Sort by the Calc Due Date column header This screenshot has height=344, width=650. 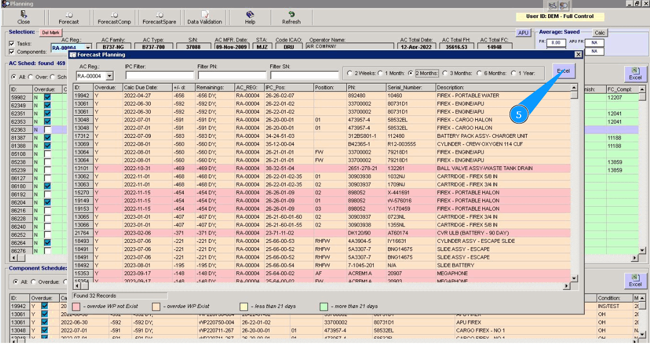141,88
